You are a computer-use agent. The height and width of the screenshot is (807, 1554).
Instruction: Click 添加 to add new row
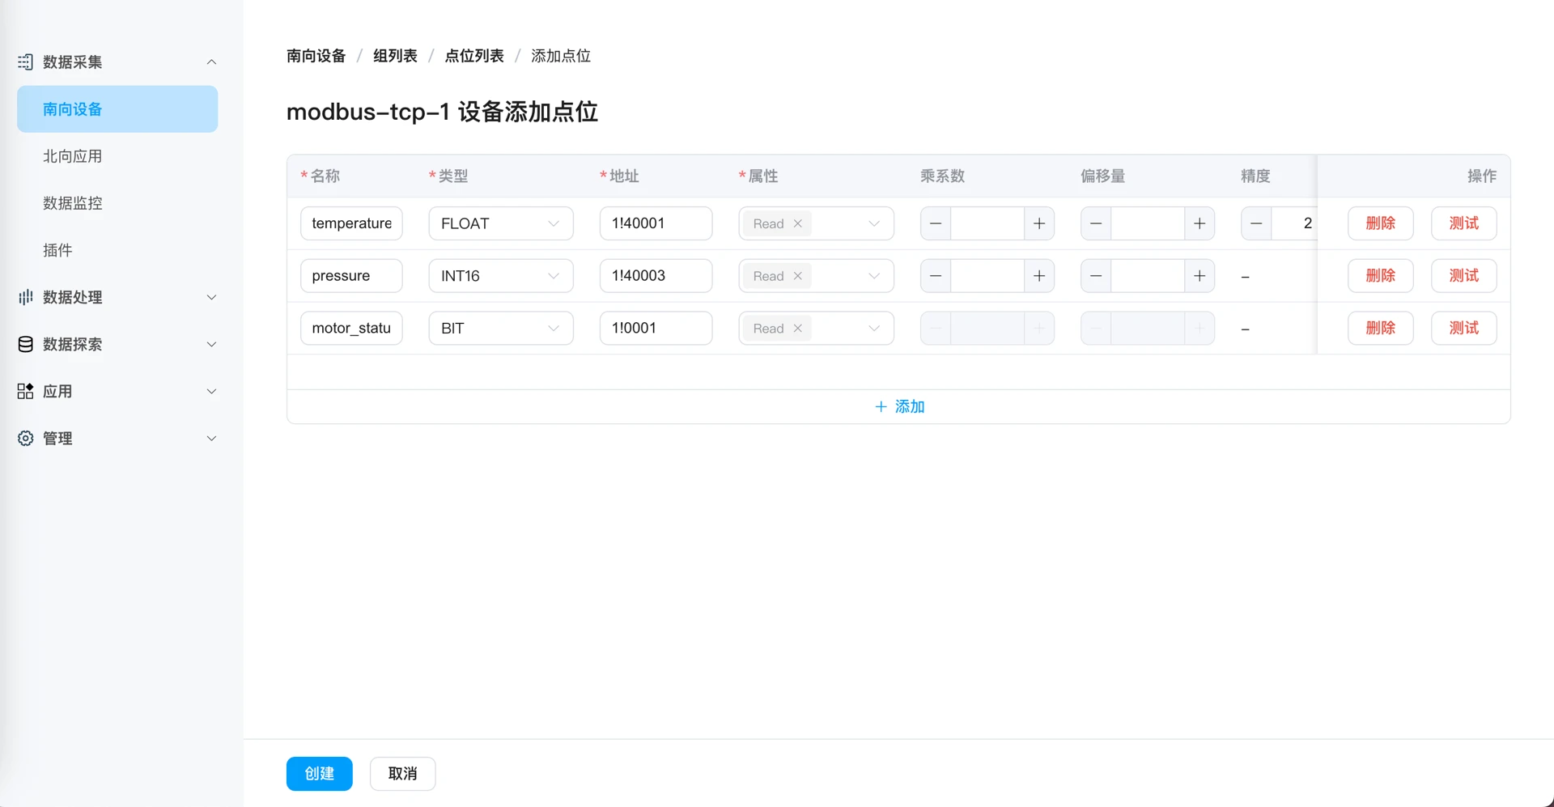pos(899,406)
